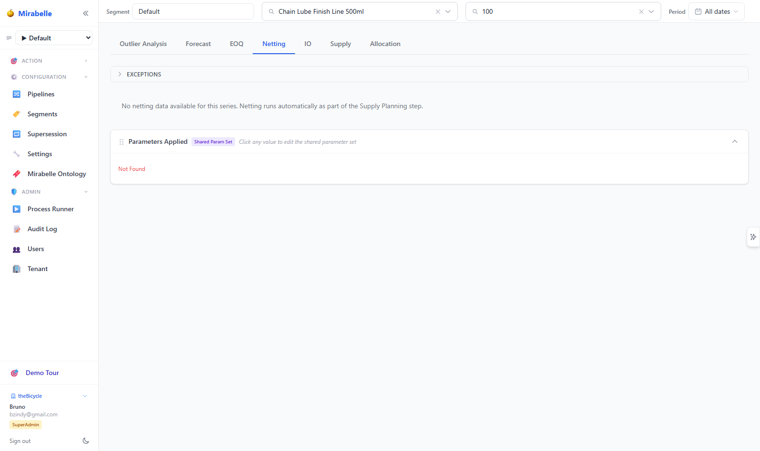Click the Segment Default input field
Viewport: 760px width, 451px height.
click(x=193, y=11)
